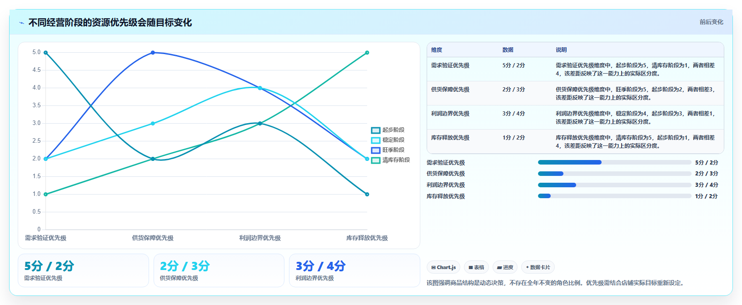Click 起步阶段 point at 库存释放优先级 1.0
Screen dimensions: 742x305
click(x=367, y=194)
